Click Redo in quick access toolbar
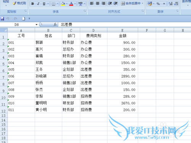Image resolution: width=191 pixels, height=143 pixels. click(x=16, y=19)
